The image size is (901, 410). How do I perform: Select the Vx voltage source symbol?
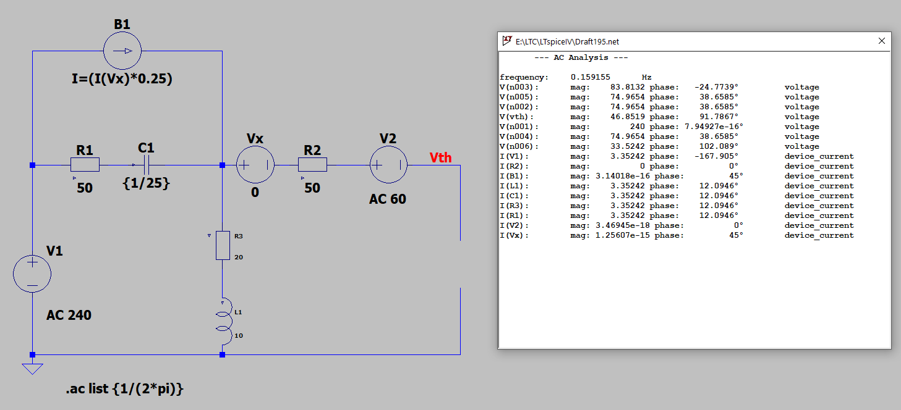[x=255, y=165]
